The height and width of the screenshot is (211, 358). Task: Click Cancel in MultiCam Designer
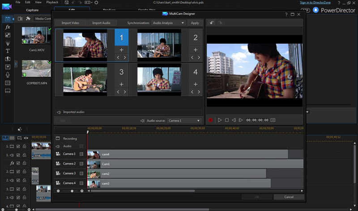coord(289,197)
